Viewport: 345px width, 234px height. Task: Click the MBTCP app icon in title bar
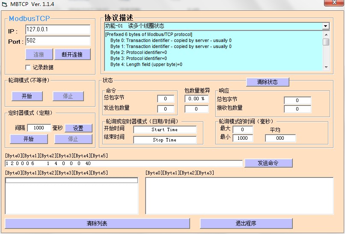click(x=4, y=4)
